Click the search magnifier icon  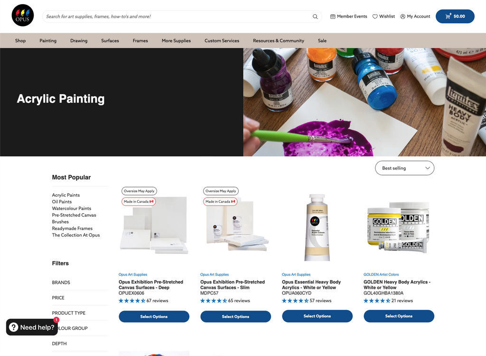(315, 17)
